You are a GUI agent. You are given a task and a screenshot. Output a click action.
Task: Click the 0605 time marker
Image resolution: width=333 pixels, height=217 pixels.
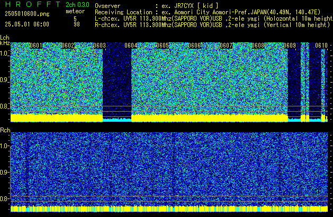click(163, 46)
